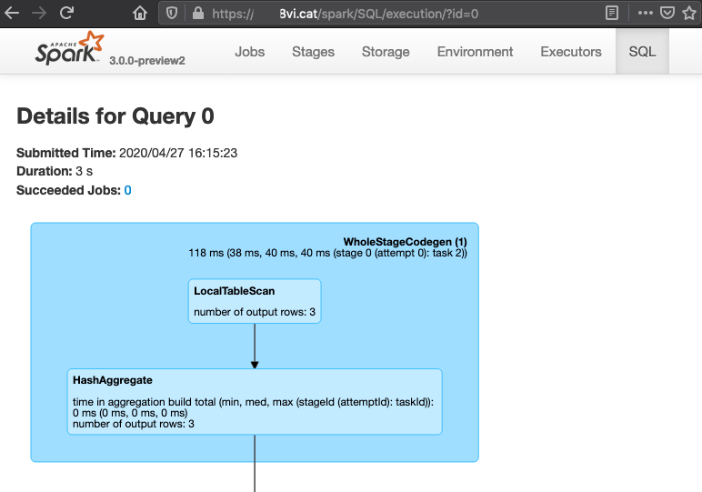This screenshot has height=492, width=702.
Task: Open the Storage tab
Action: click(x=386, y=52)
